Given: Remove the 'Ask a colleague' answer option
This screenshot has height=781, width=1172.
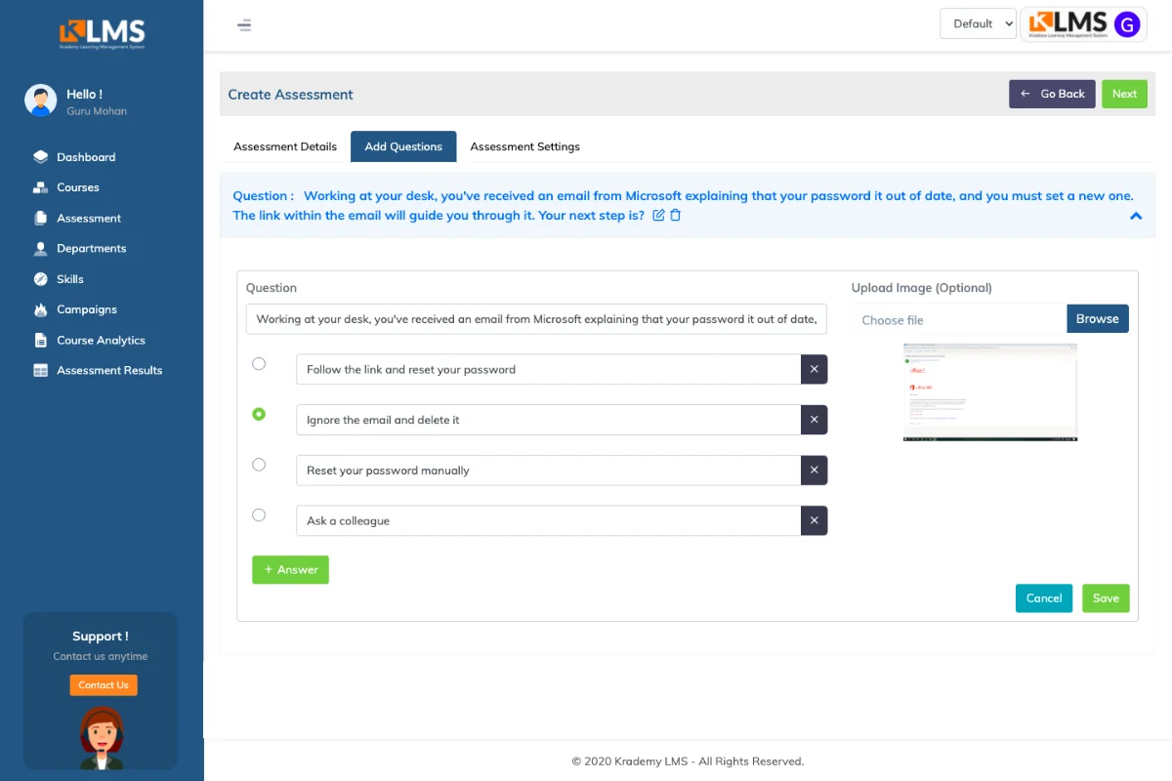Looking at the screenshot, I should click(x=814, y=521).
